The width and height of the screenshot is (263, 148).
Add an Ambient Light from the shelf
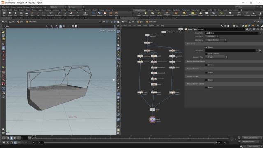click(230, 14)
